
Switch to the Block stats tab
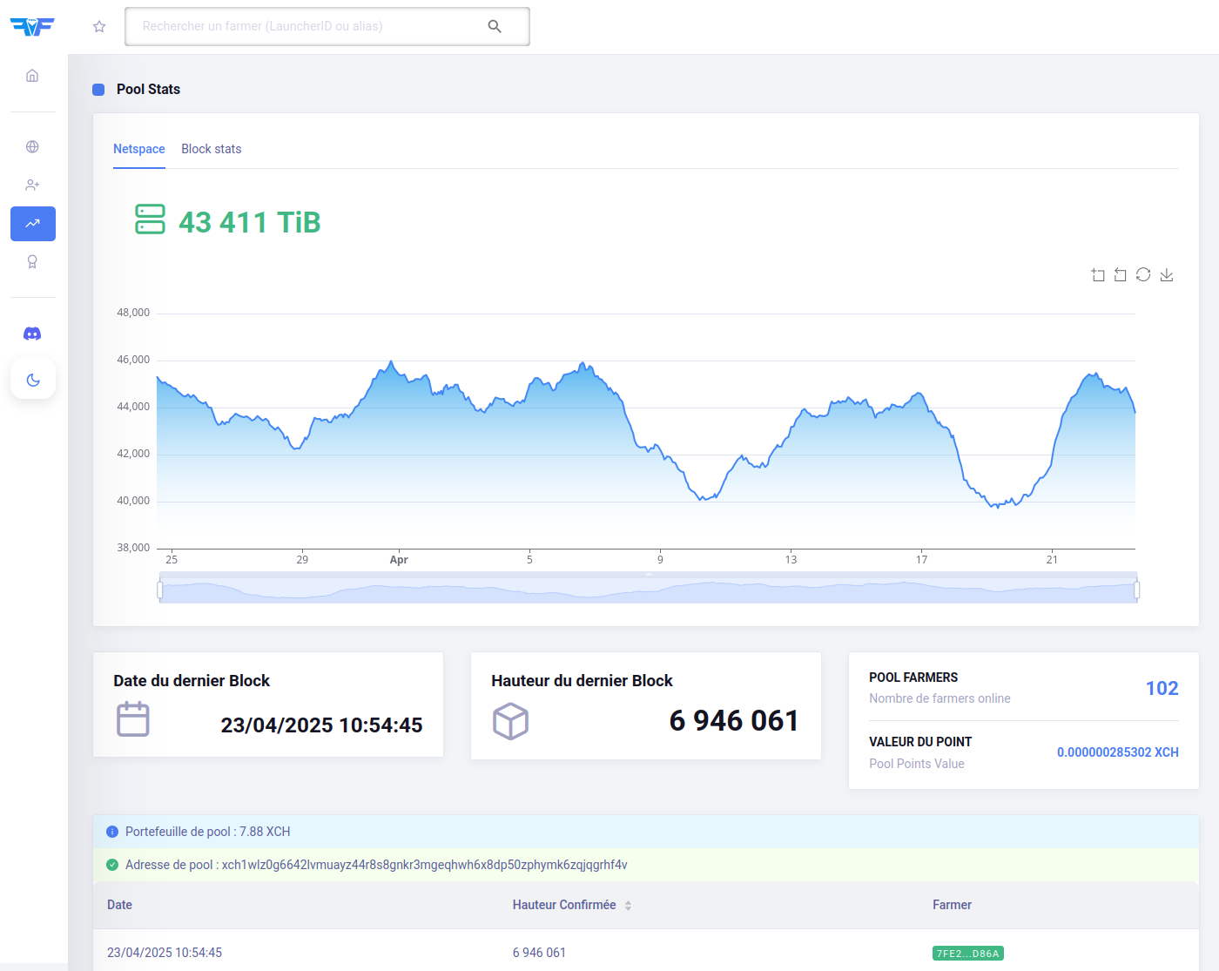(212, 149)
